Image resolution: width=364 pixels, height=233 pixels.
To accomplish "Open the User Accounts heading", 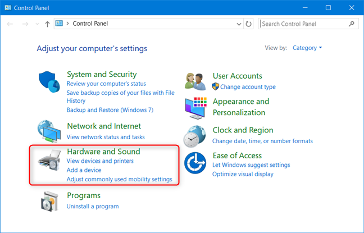I will (237, 76).
